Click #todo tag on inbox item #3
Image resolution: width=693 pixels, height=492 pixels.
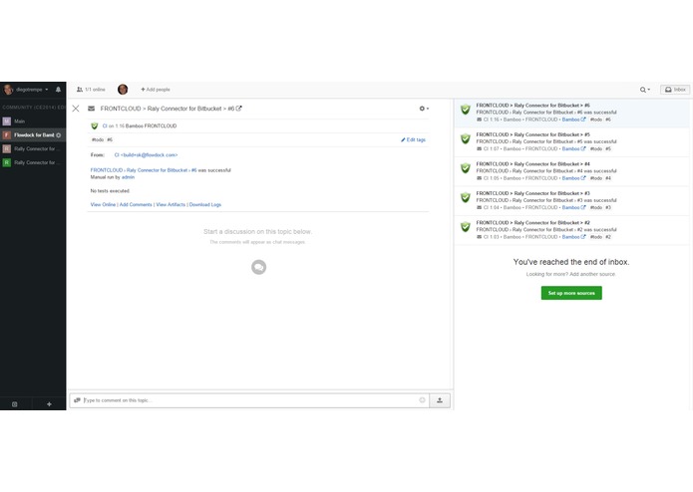(596, 207)
